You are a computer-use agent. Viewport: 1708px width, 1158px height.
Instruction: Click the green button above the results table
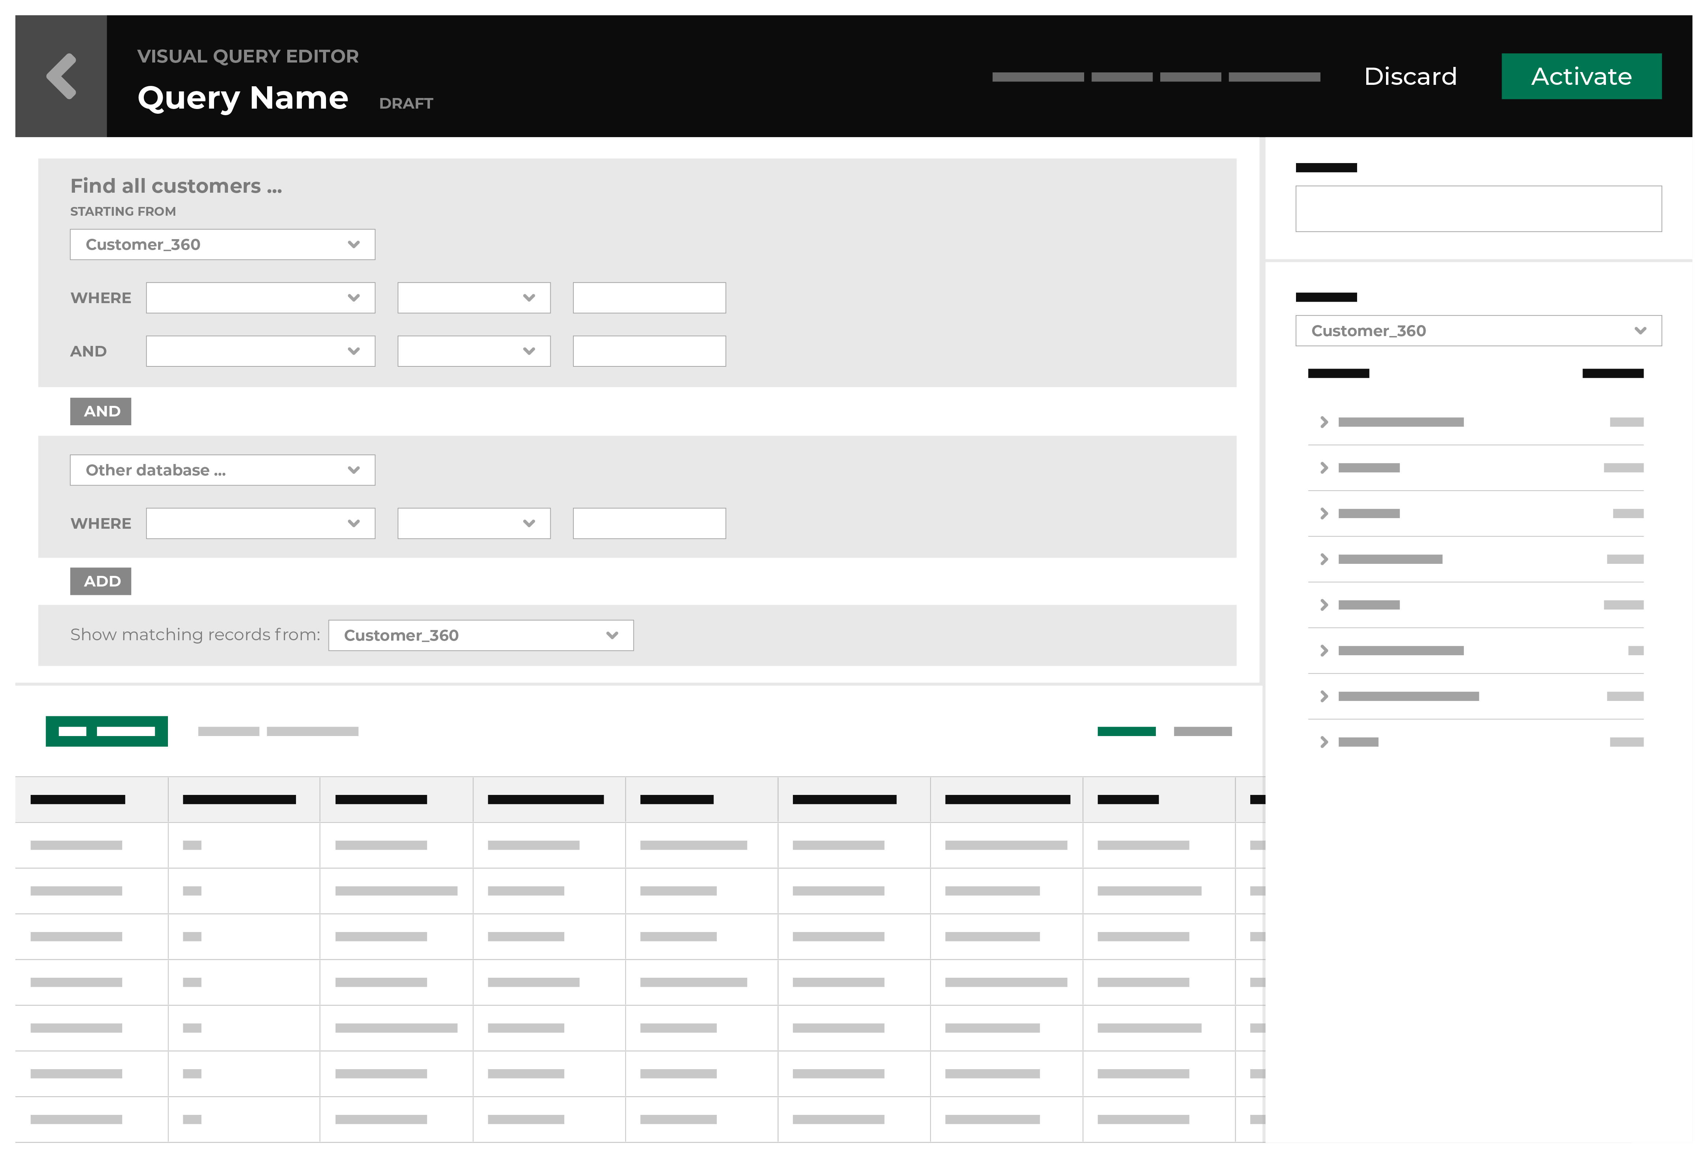click(x=106, y=731)
